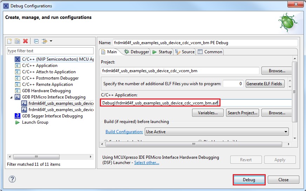Select C/C++ Attach to Application item
Image resolution: width=306 pixels, height=191 pixels.
[49, 72]
